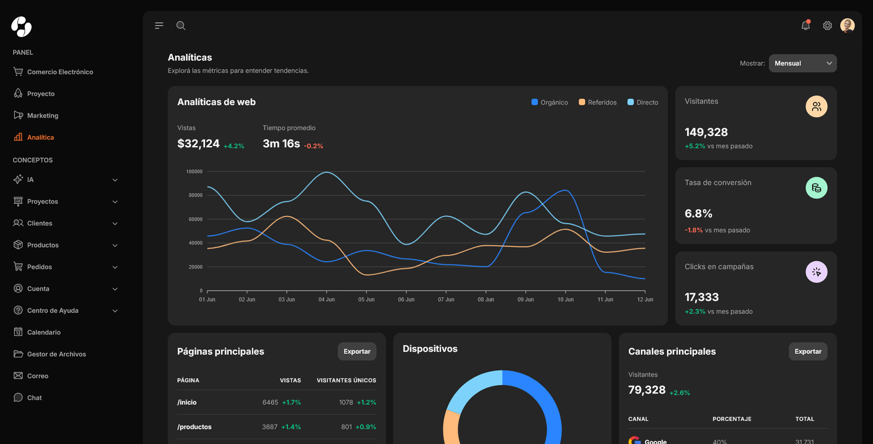The height and width of the screenshot is (444, 873).
Task: Open settings via the gear icon
Action: pyautogui.click(x=827, y=26)
